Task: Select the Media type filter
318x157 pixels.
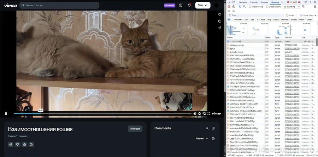Action: coord(276,20)
